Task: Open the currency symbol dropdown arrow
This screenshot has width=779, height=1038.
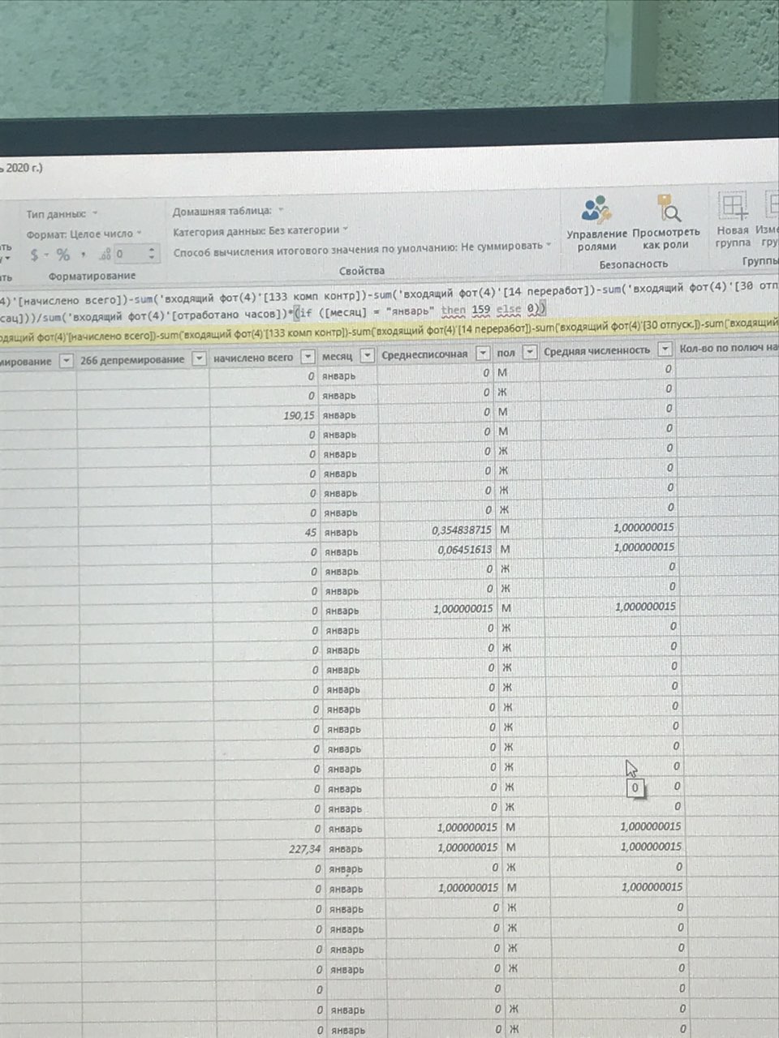Action: (47, 256)
